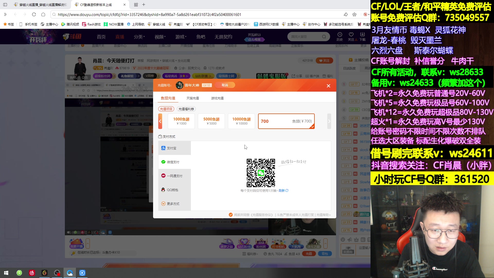Open the blue 背包 backpack button
494x278 pixels.
pyautogui.click(x=325, y=254)
